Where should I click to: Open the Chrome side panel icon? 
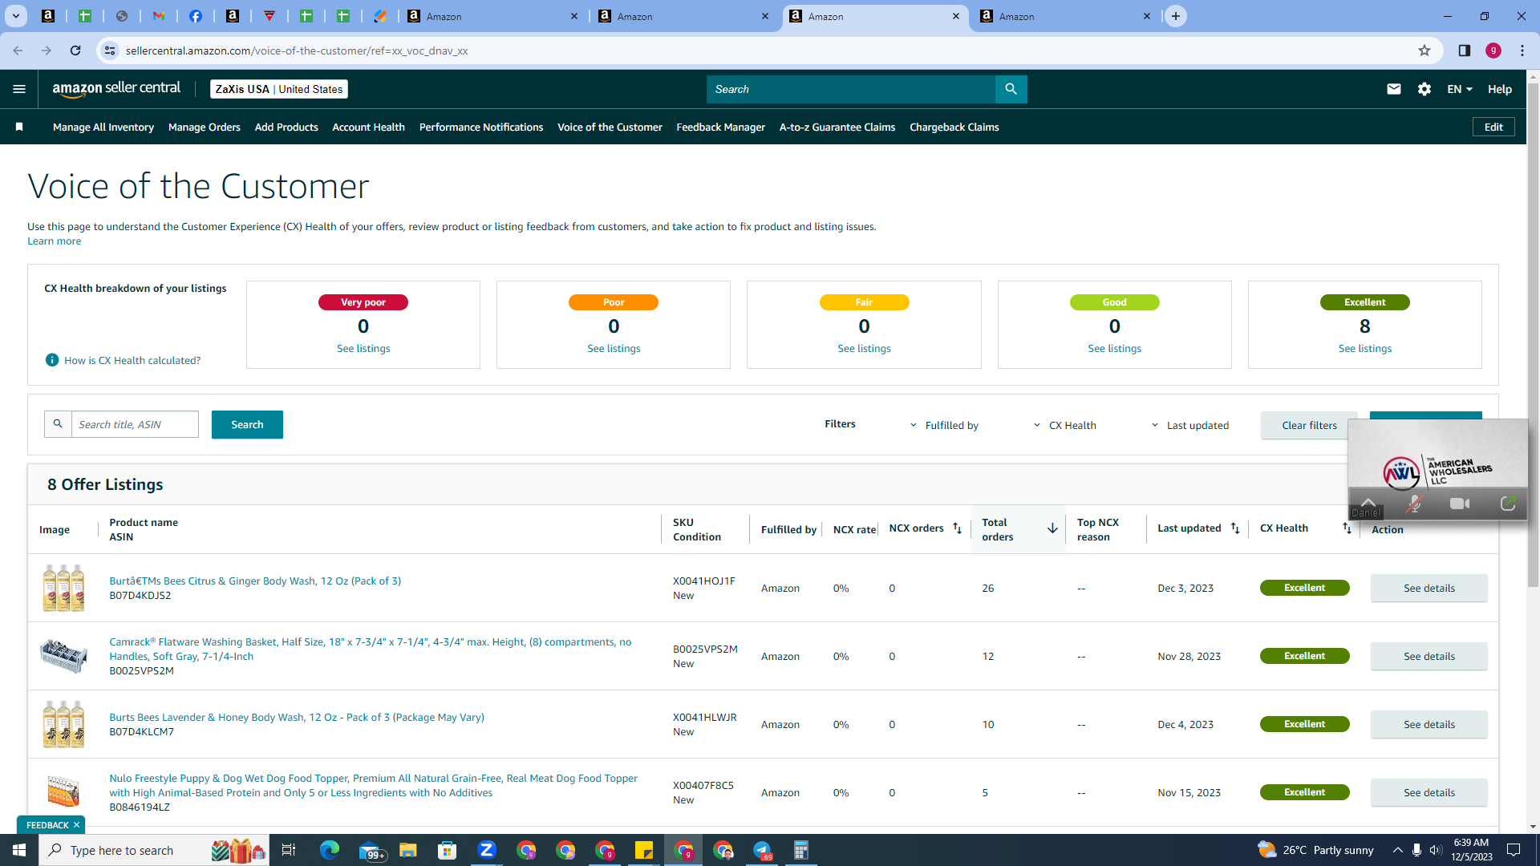pos(1465,51)
